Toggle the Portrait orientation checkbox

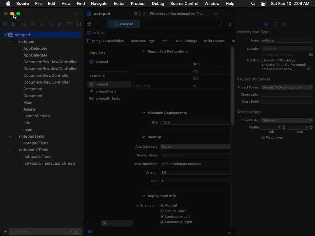pyautogui.click(x=162, y=205)
